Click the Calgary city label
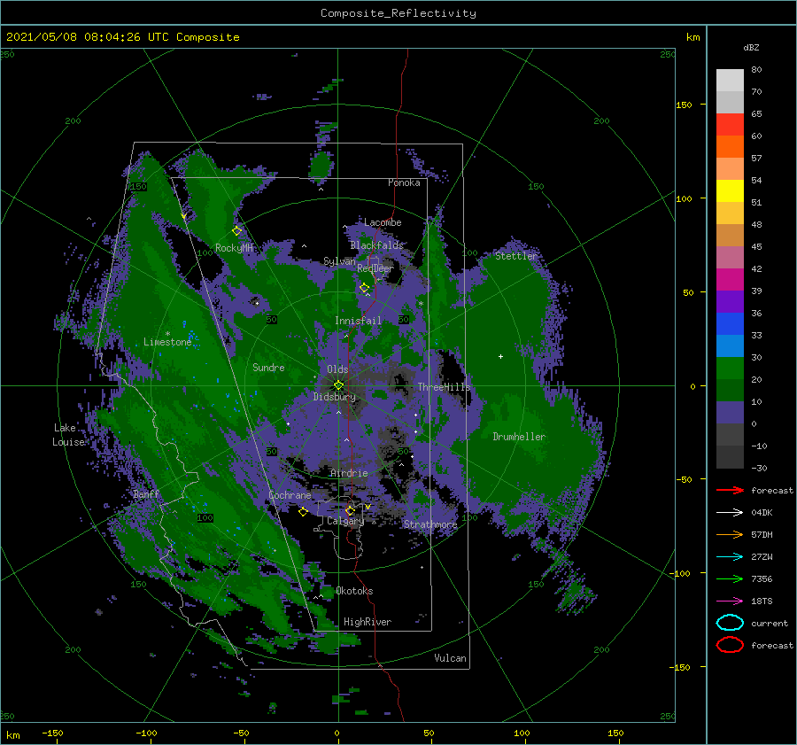 coord(345,521)
